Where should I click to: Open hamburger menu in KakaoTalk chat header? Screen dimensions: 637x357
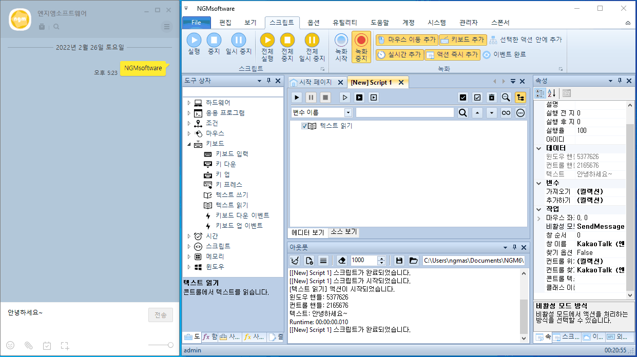pos(166,27)
